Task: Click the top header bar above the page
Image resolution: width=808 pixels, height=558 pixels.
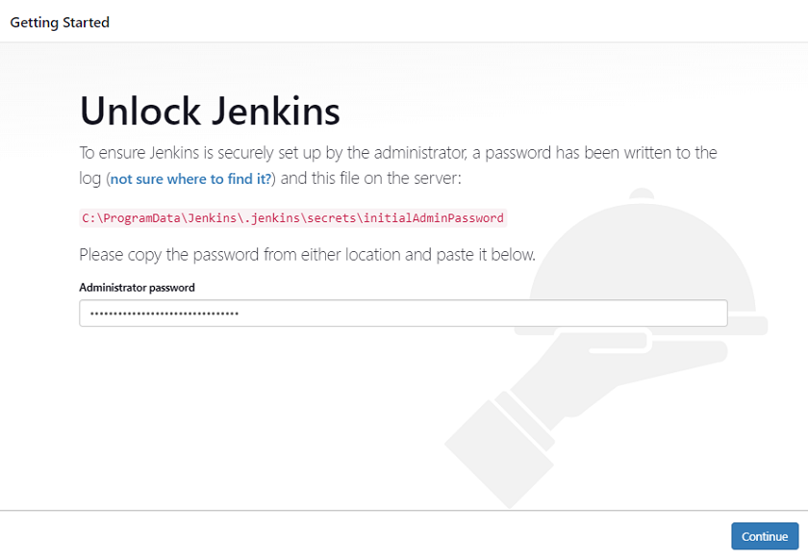Action: [404, 21]
